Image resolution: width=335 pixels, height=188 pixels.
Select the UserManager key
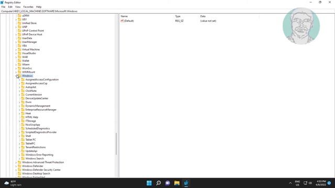pyautogui.click(x=29, y=42)
